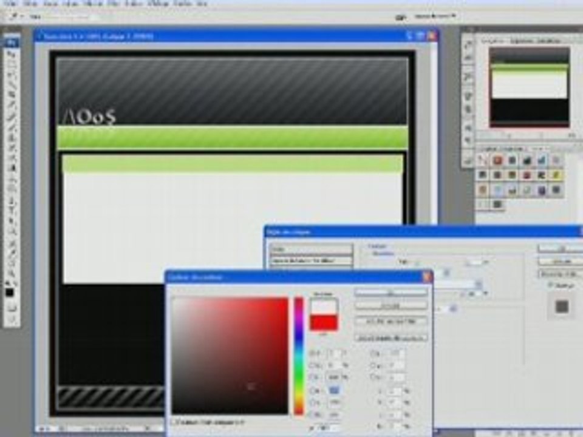Pick a shade in the red color field
This screenshot has height=437, width=583.
(230, 356)
